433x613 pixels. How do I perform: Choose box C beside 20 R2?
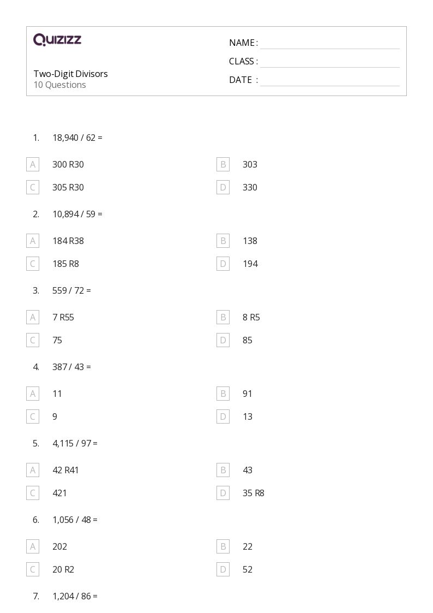(x=33, y=570)
